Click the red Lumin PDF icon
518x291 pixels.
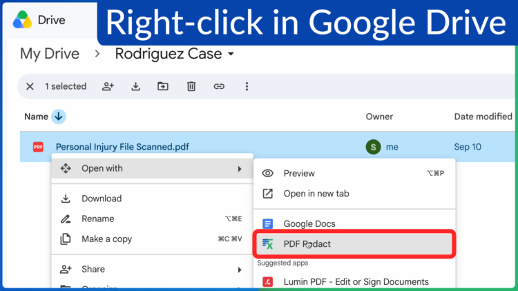(267, 282)
